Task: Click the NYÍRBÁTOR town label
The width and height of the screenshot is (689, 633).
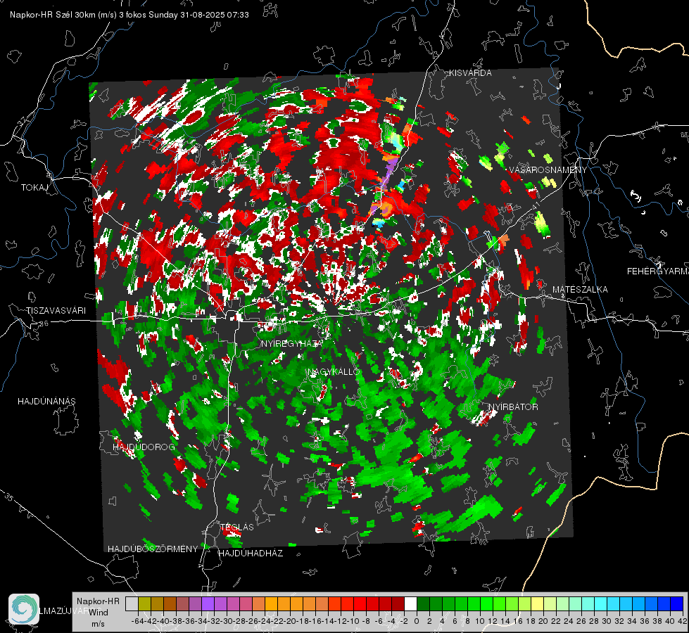Action: tap(513, 407)
